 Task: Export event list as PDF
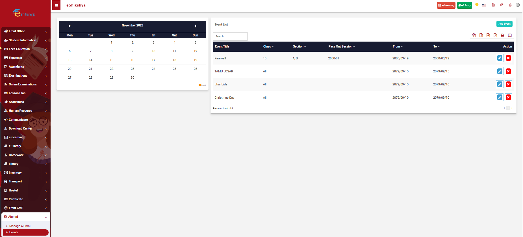click(495, 35)
